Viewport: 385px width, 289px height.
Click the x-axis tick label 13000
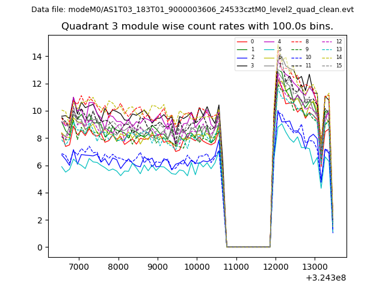315,267
